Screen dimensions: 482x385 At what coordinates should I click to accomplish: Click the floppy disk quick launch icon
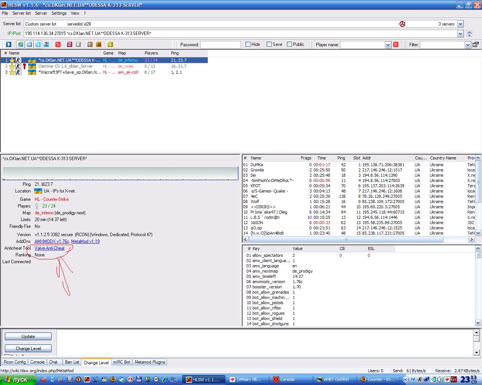coord(139,379)
